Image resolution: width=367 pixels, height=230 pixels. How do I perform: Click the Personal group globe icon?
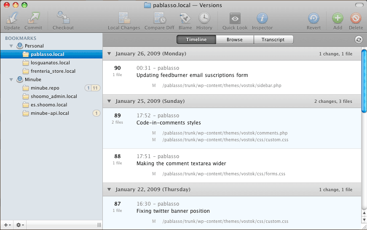(20, 46)
